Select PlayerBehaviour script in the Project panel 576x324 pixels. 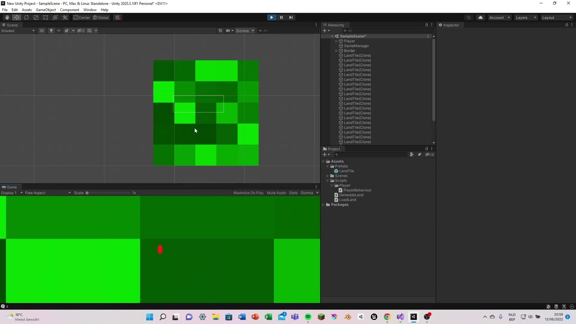tap(357, 190)
